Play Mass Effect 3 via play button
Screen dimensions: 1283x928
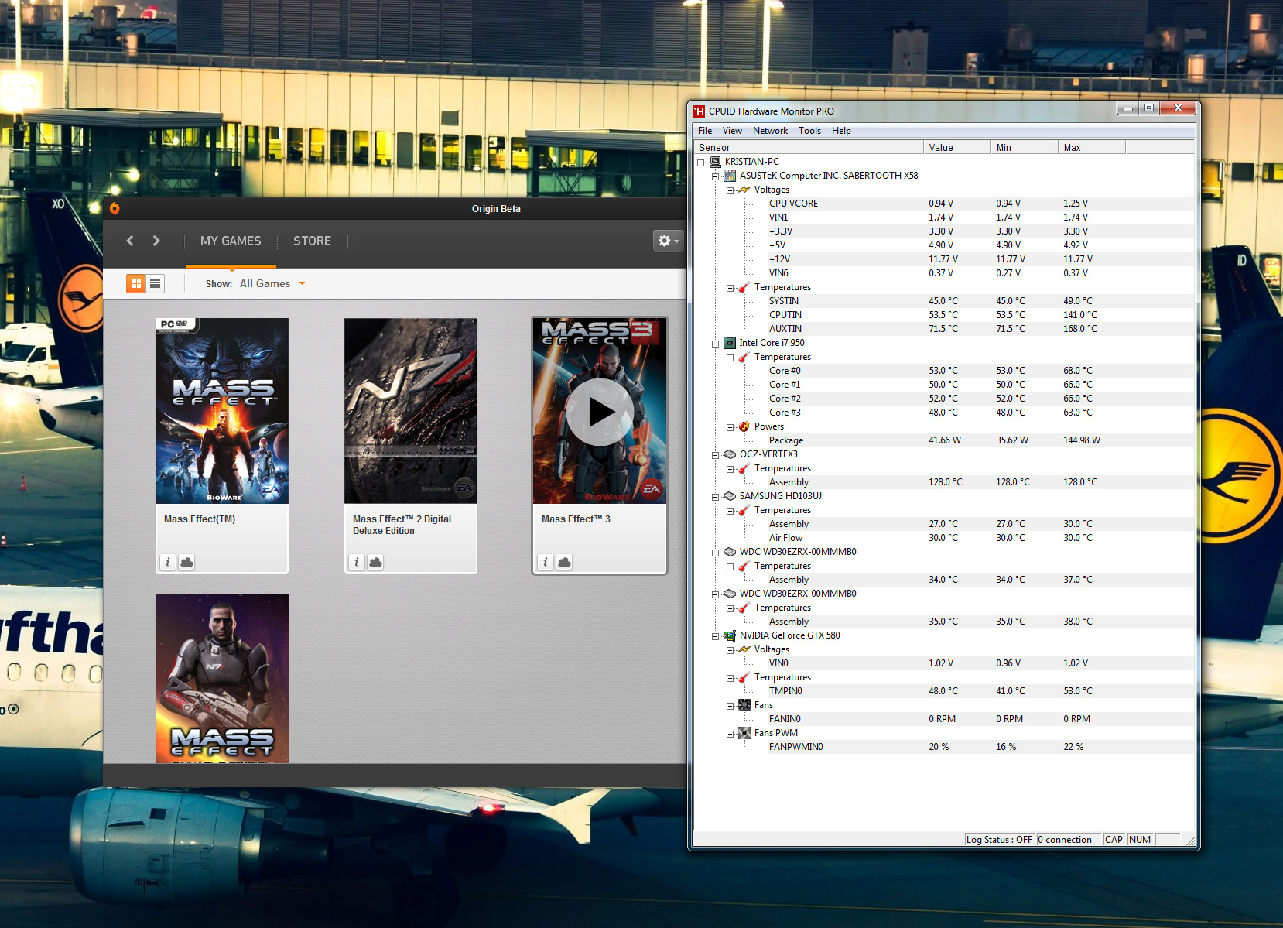[600, 412]
